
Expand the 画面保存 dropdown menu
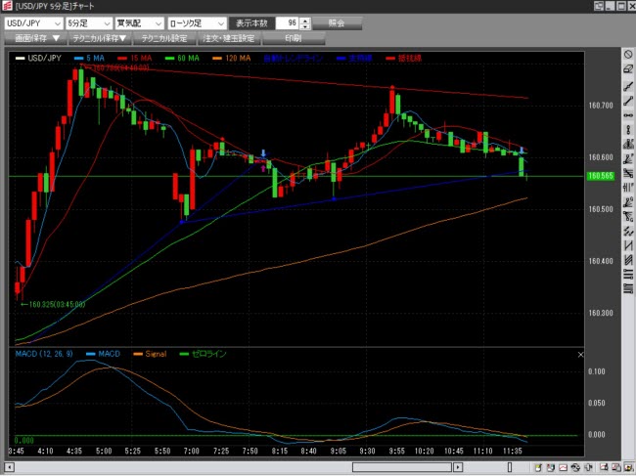click(x=37, y=38)
